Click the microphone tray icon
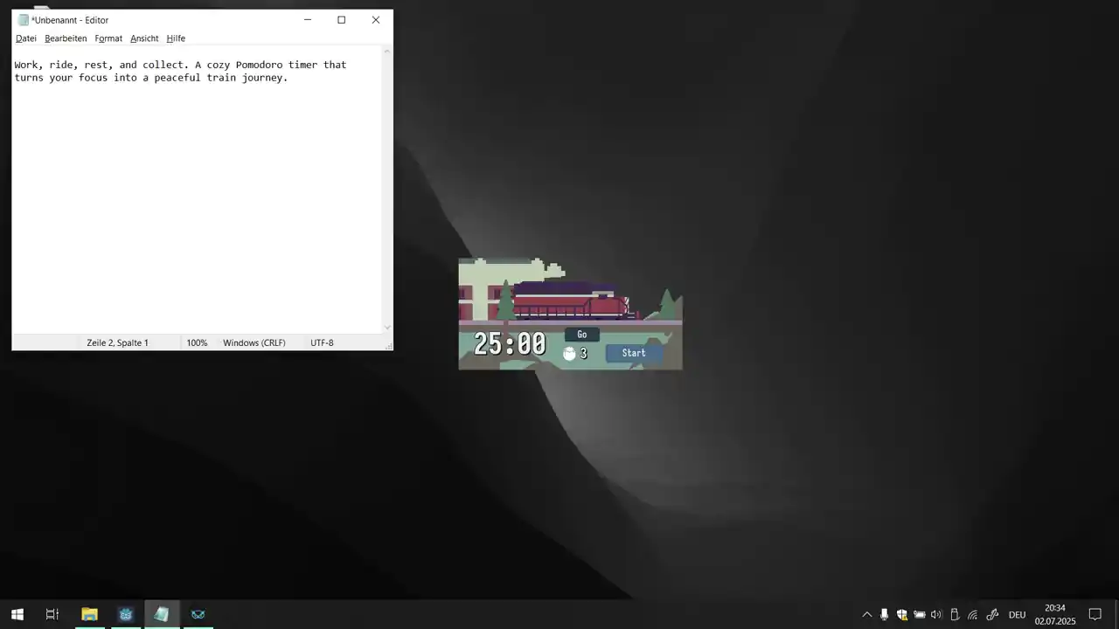 [x=885, y=614]
